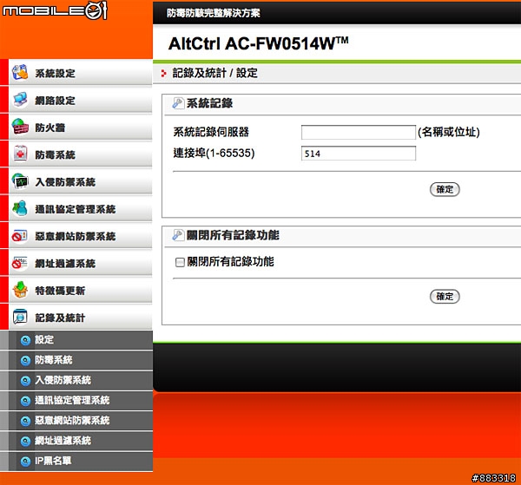The image size is (521, 485).
Task: Click the 系統設定 sidebar icon
Action: pos(20,73)
